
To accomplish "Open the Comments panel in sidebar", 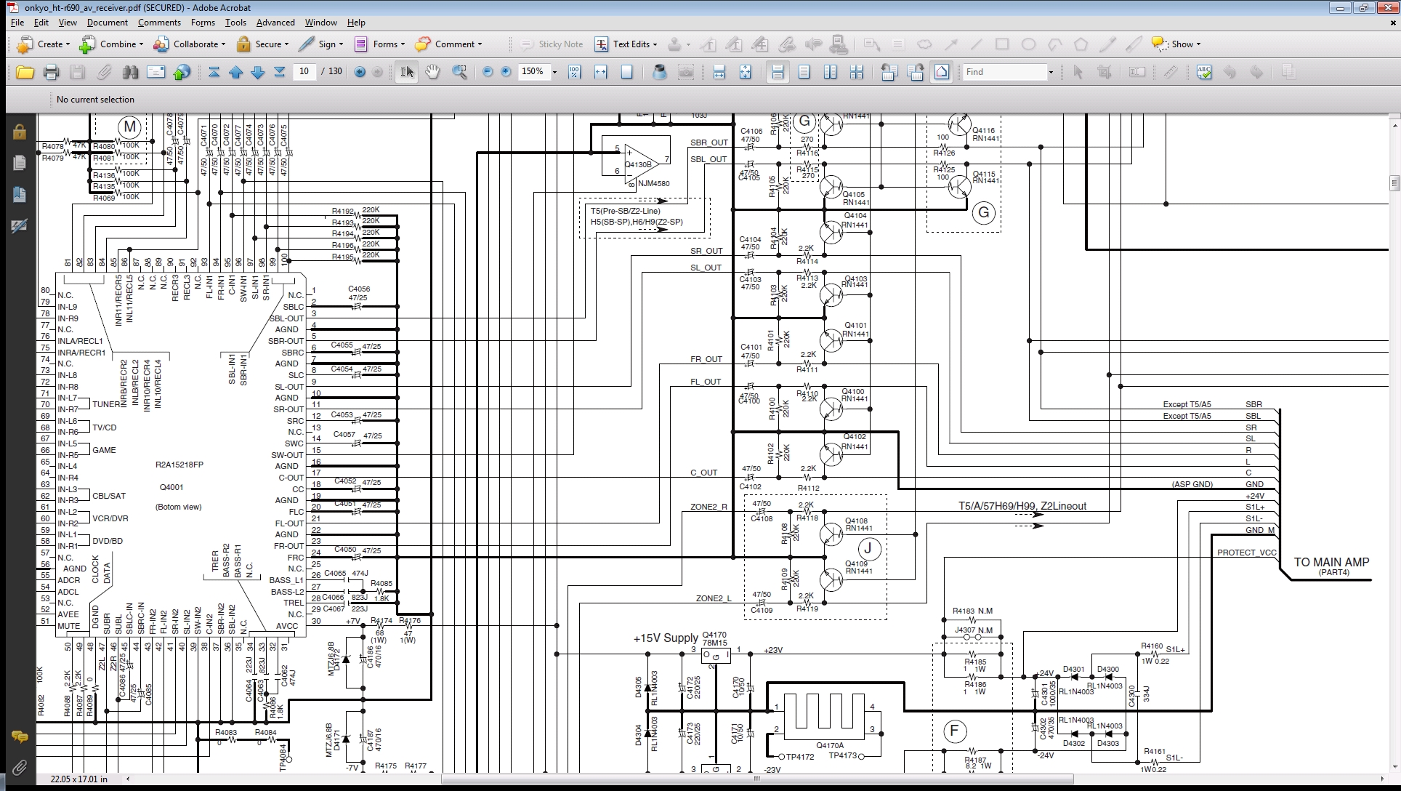I will (x=20, y=736).
